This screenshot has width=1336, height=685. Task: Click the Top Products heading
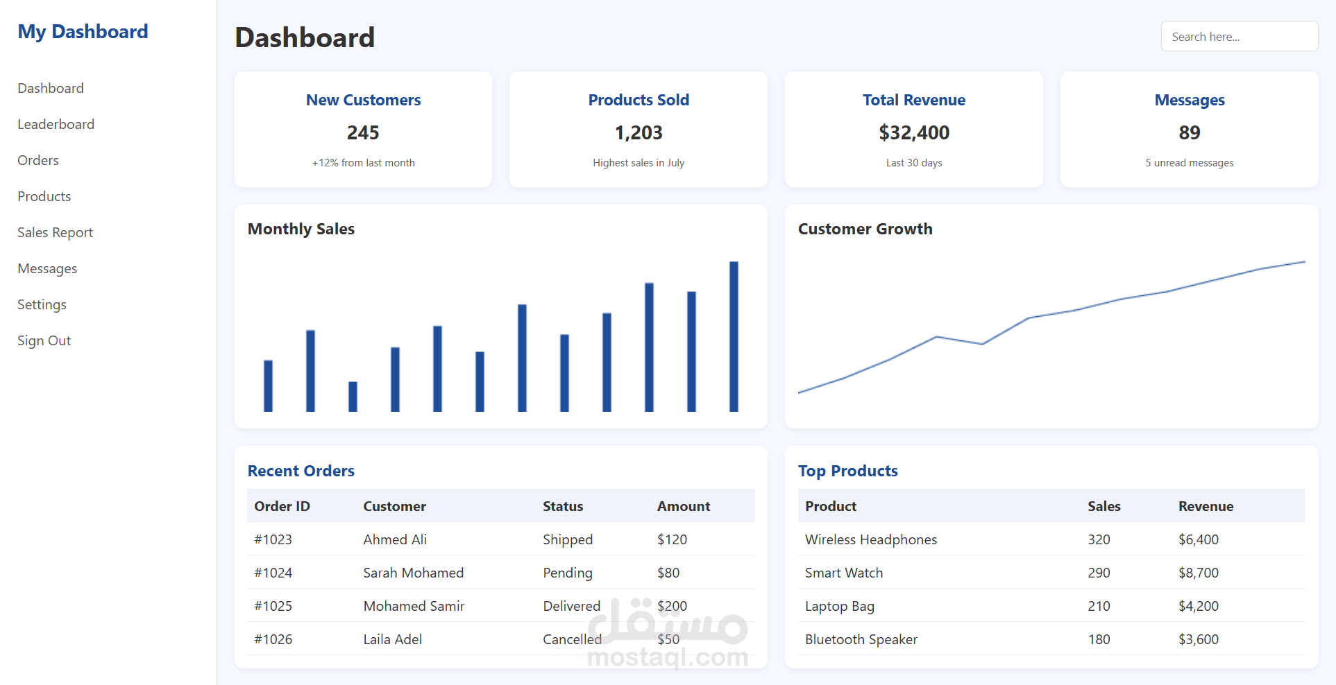[848, 471]
